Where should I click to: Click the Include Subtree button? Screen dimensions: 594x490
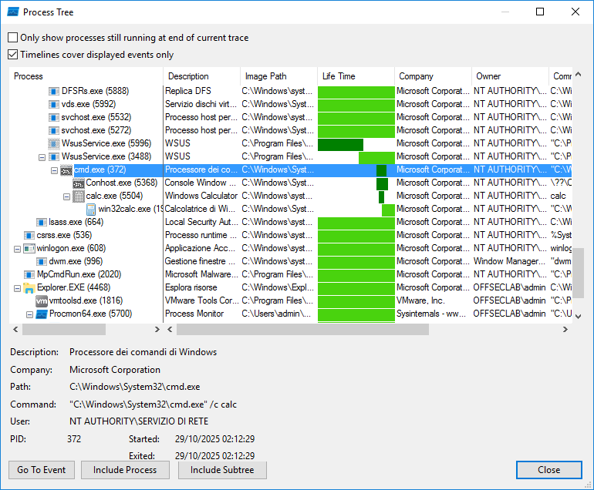222,470
